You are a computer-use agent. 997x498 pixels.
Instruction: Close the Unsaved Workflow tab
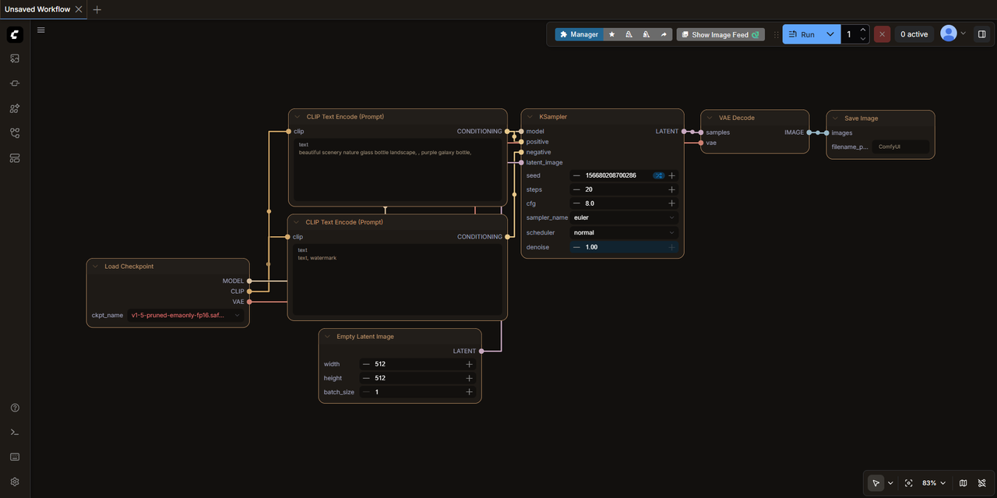point(79,9)
